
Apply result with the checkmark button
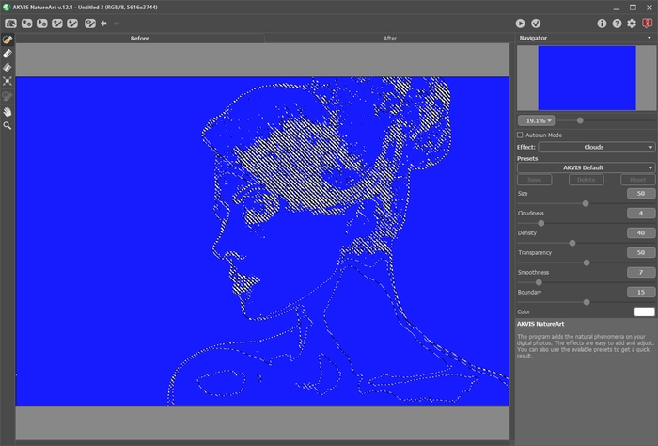(x=536, y=24)
